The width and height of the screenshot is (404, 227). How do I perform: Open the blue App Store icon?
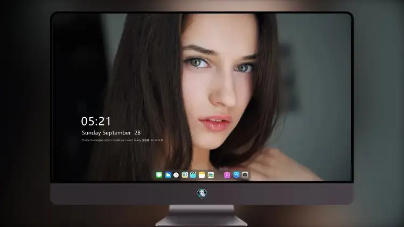point(236,175)
